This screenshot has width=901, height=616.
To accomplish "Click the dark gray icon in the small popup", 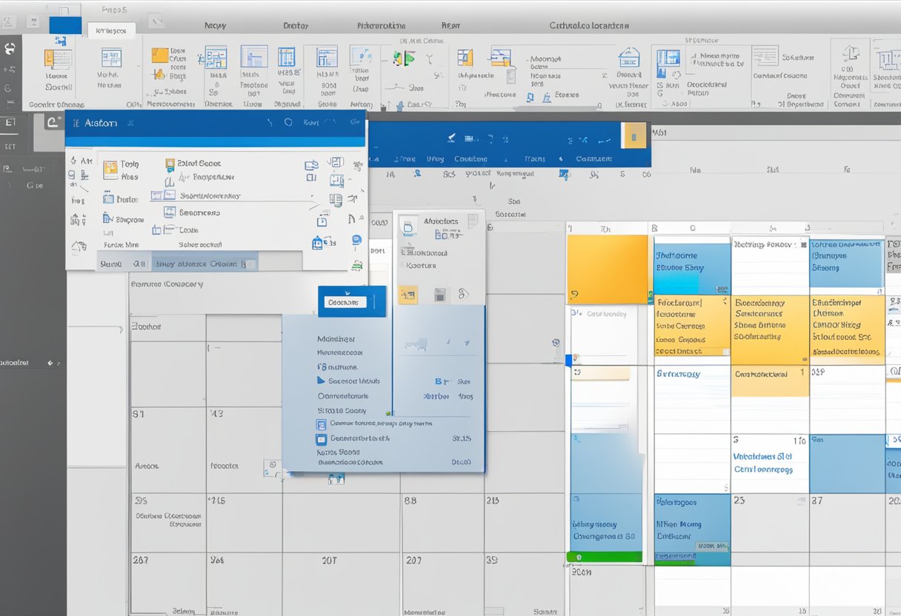I will [x=439, y=295].
